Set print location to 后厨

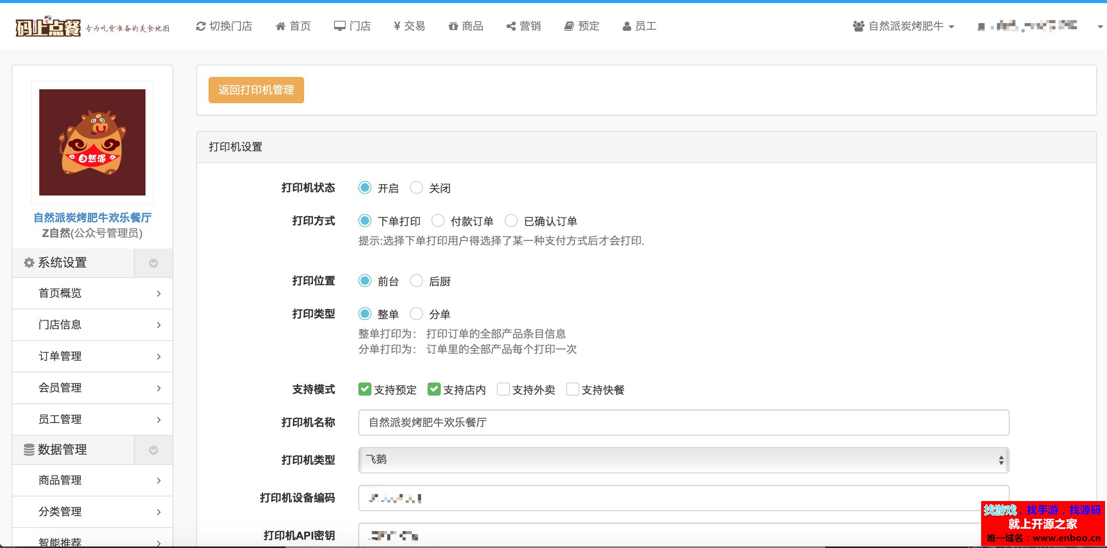point(416,281)
